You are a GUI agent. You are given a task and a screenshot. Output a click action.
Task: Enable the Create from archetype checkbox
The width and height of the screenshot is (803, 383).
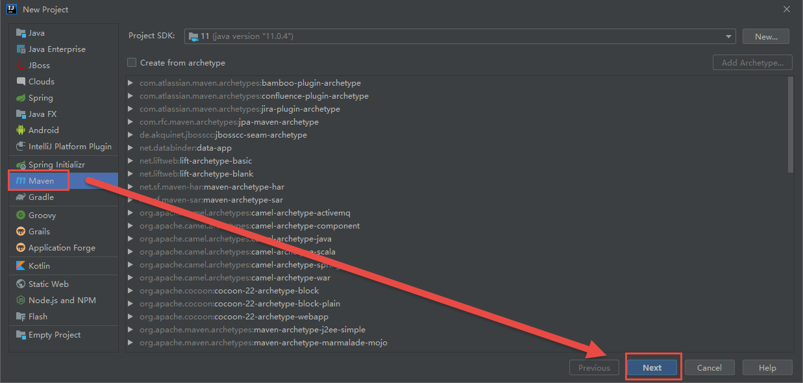coord(132,63)
